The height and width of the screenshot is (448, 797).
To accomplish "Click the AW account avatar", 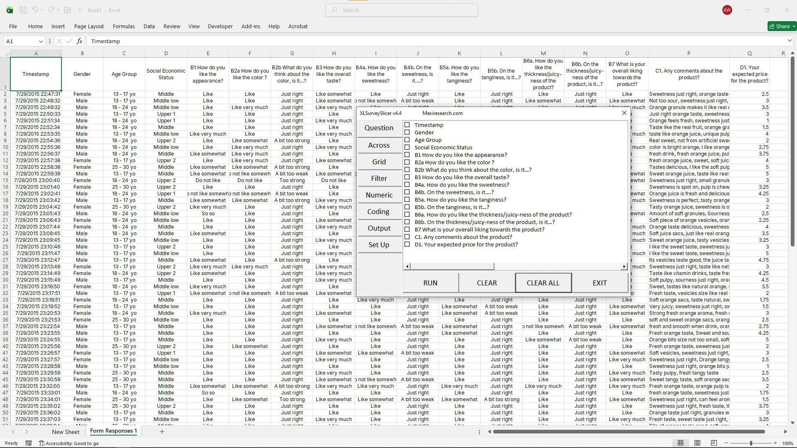I will point(727,10).
